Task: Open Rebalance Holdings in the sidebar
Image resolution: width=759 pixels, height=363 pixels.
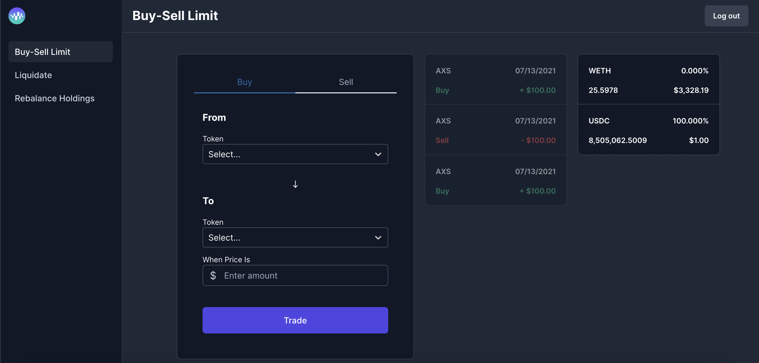Action: click(55, 98)
